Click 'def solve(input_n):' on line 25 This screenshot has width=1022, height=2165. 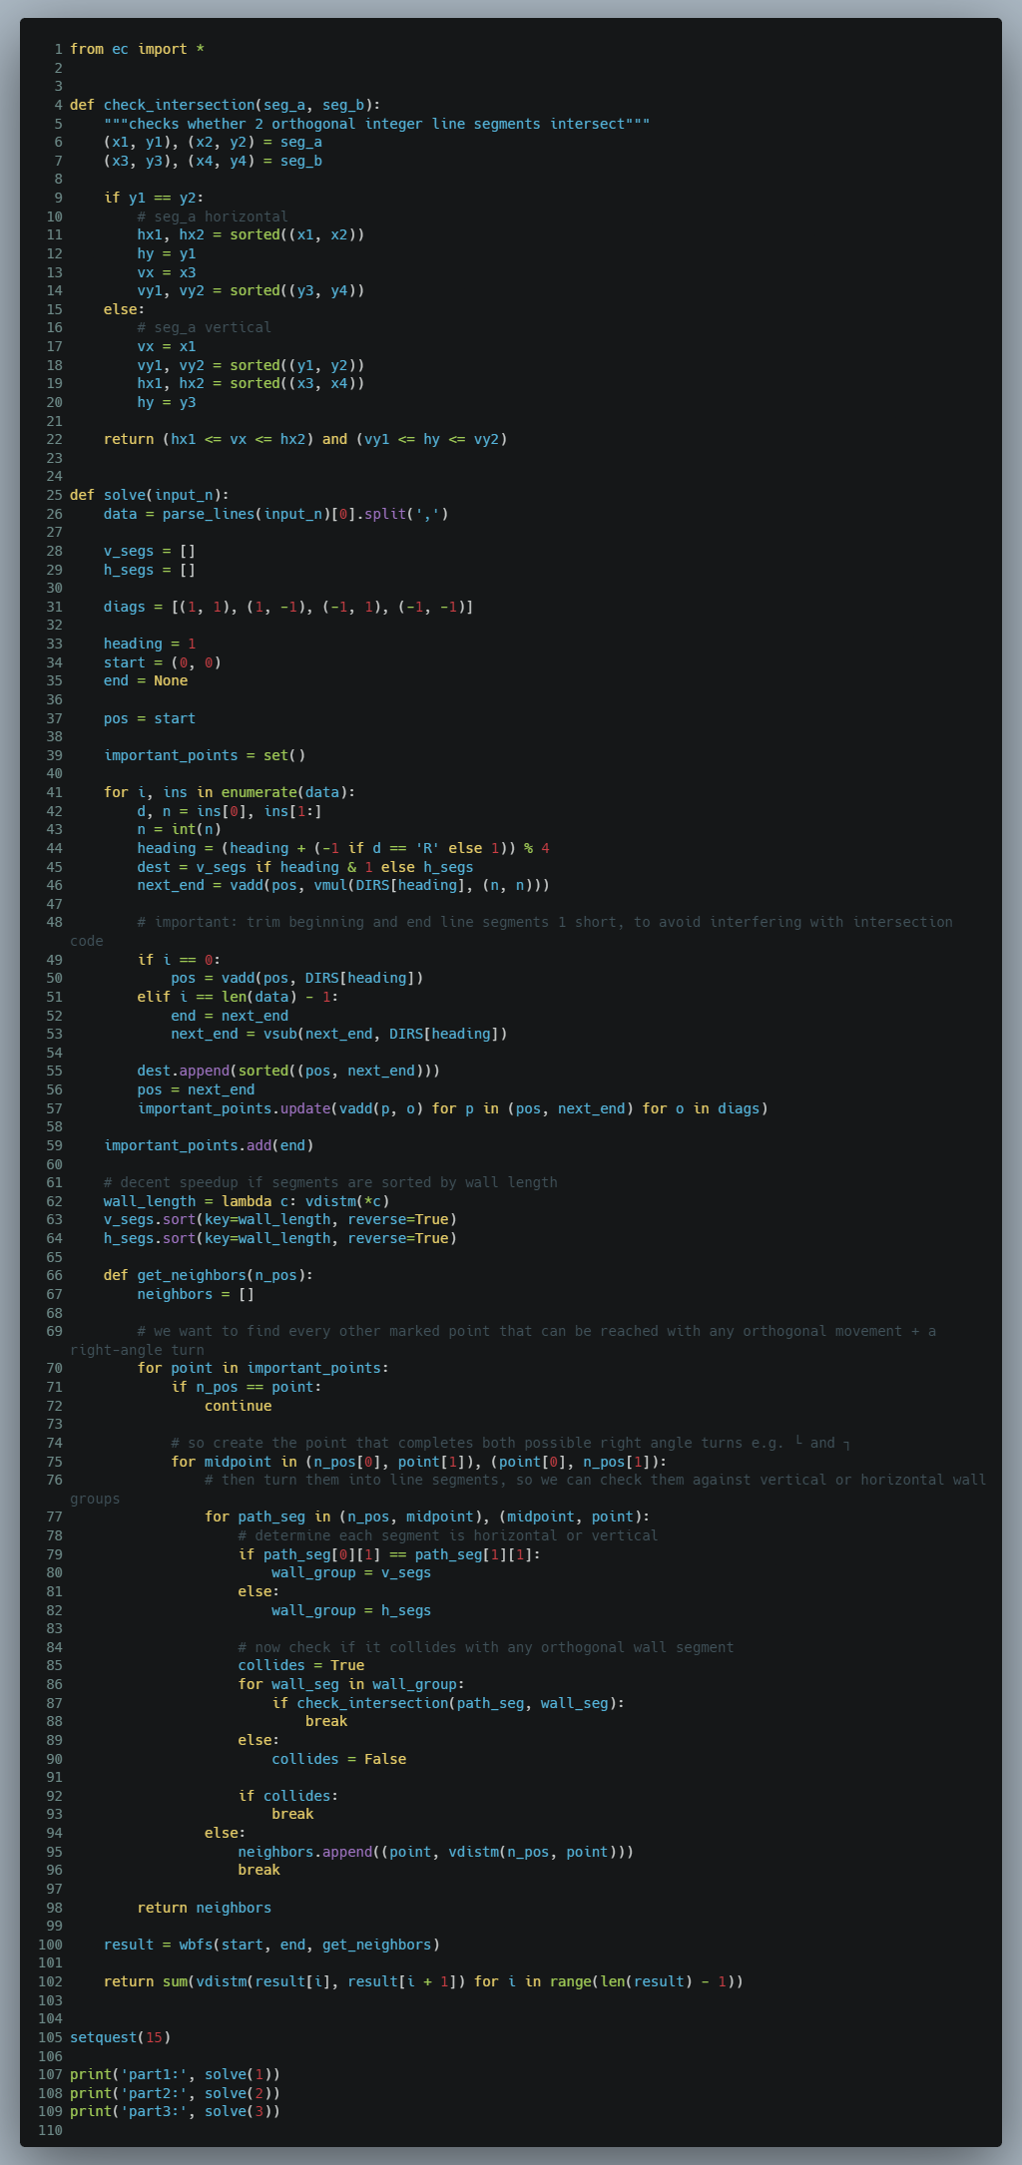(x=150, y=495)
